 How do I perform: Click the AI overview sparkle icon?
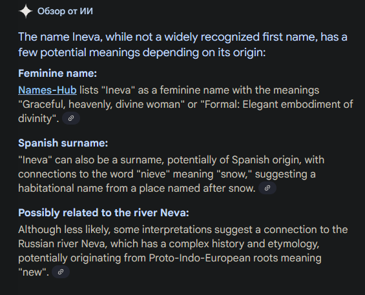[x=26, y=11]
